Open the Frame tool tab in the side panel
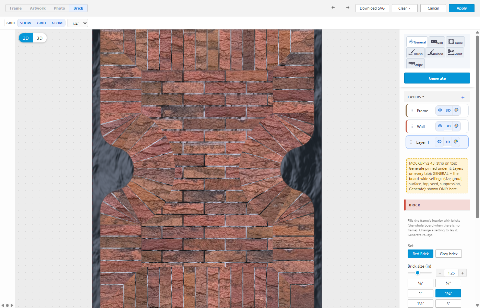The height and width of the screenshot is (308, 480). tap(455, 42)
